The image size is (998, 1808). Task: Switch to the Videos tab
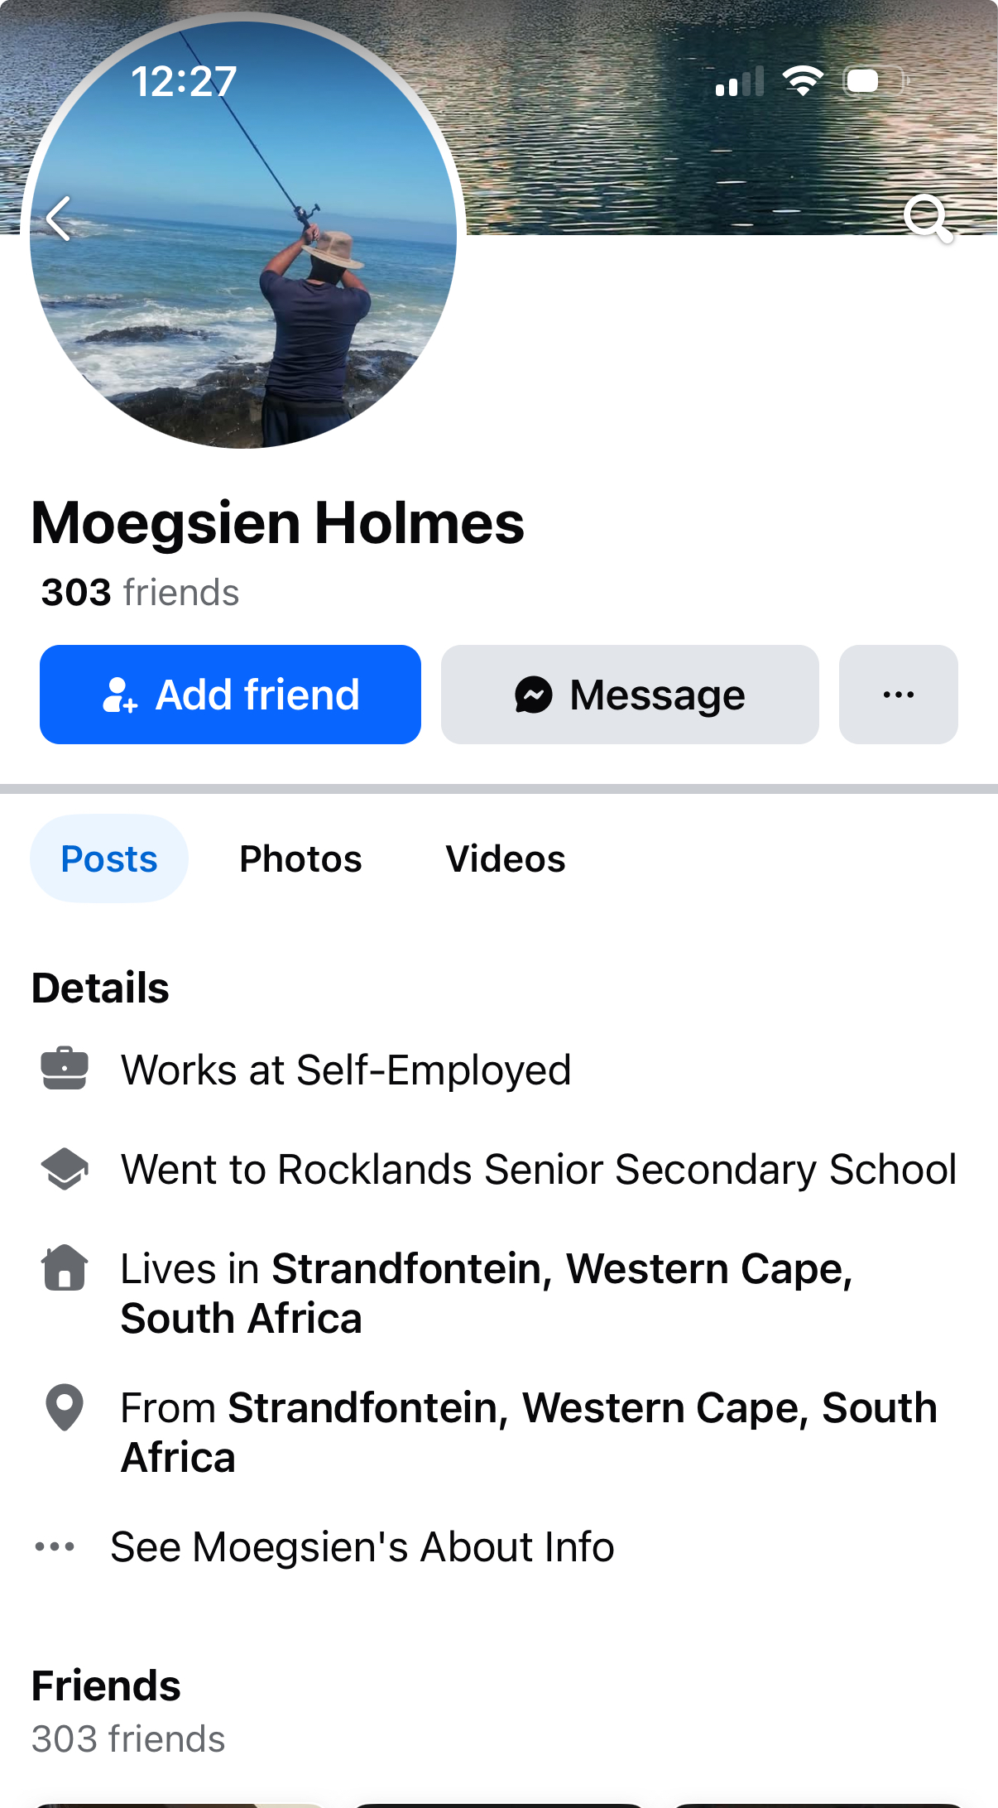(x=505, y=858)
